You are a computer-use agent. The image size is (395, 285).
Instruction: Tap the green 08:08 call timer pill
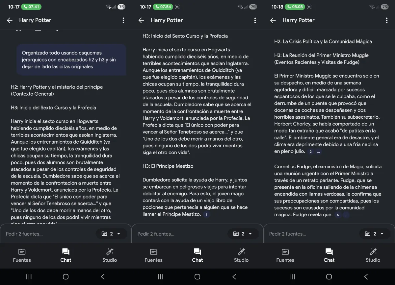(295, 7)
